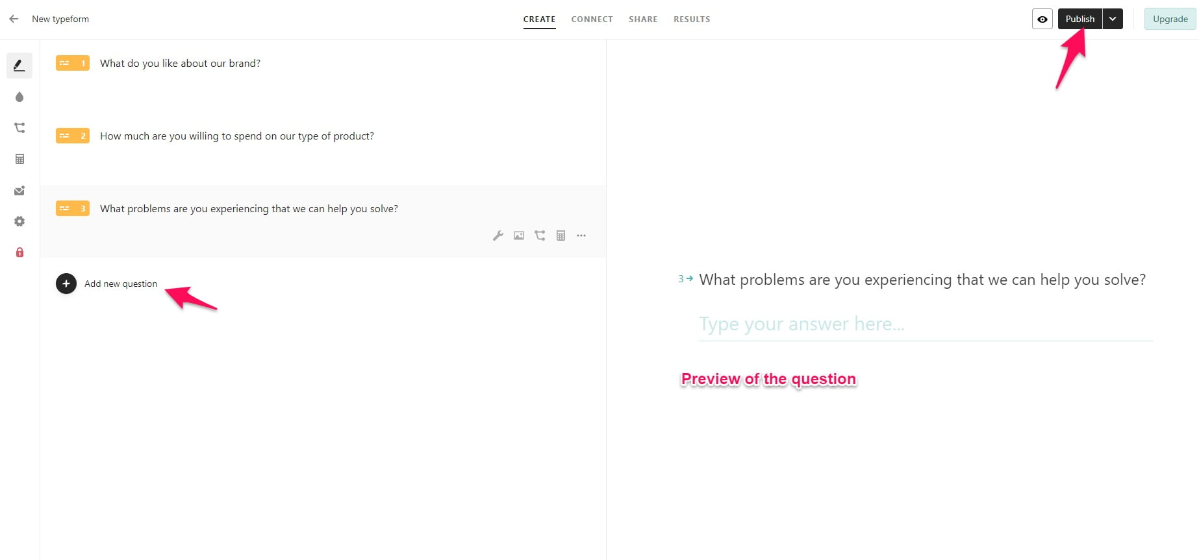Select question 3 text in the list
The image size is (1199, 560).
[249, 208]
